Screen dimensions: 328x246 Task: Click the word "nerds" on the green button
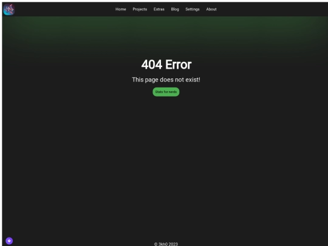[173, 92]
